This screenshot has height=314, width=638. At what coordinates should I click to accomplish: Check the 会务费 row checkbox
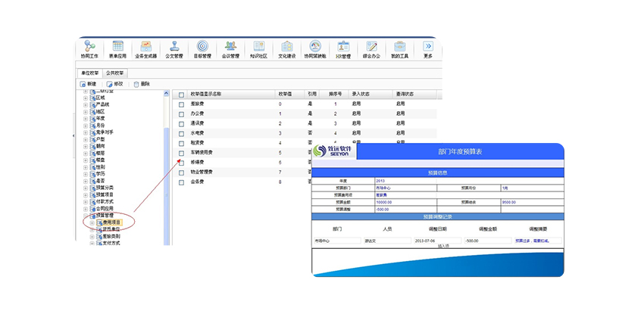tap(181, 182)
